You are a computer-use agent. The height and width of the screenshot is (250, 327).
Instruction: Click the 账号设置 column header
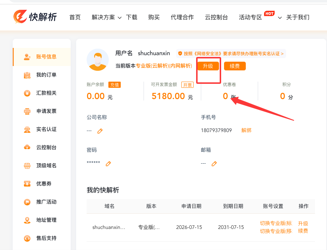point(273,206)
